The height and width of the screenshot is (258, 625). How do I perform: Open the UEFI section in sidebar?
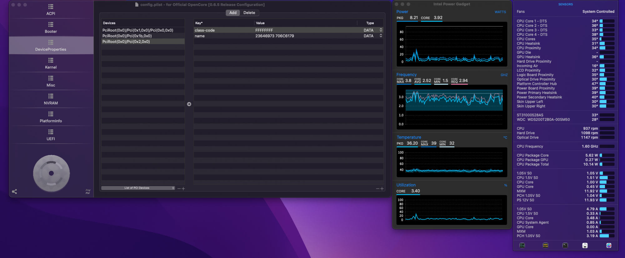coord(51,135)
